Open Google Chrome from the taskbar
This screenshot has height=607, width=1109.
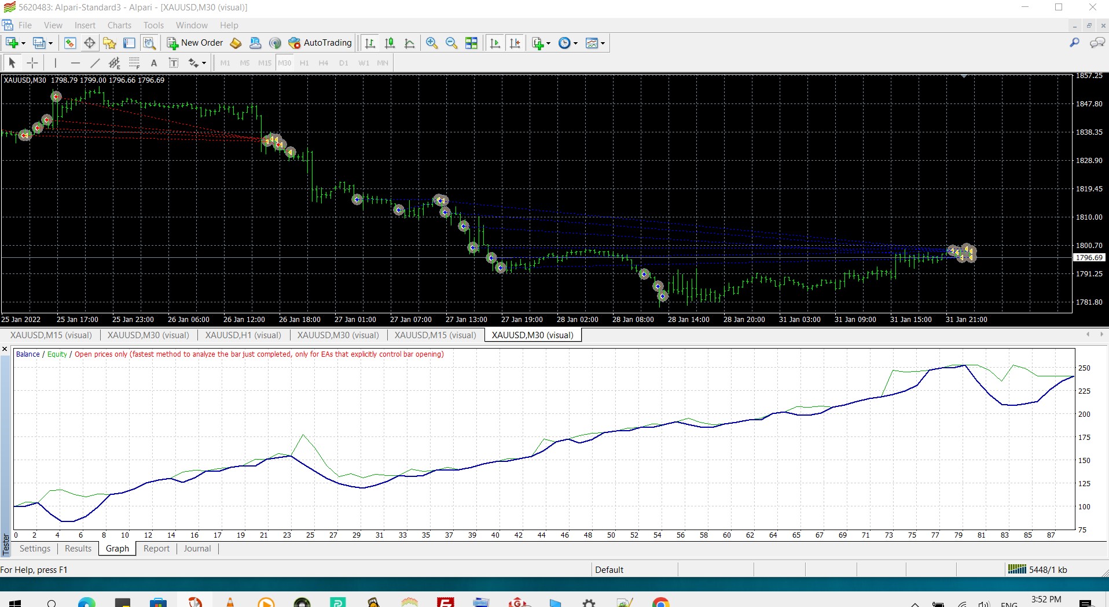(x=660, y=603)
